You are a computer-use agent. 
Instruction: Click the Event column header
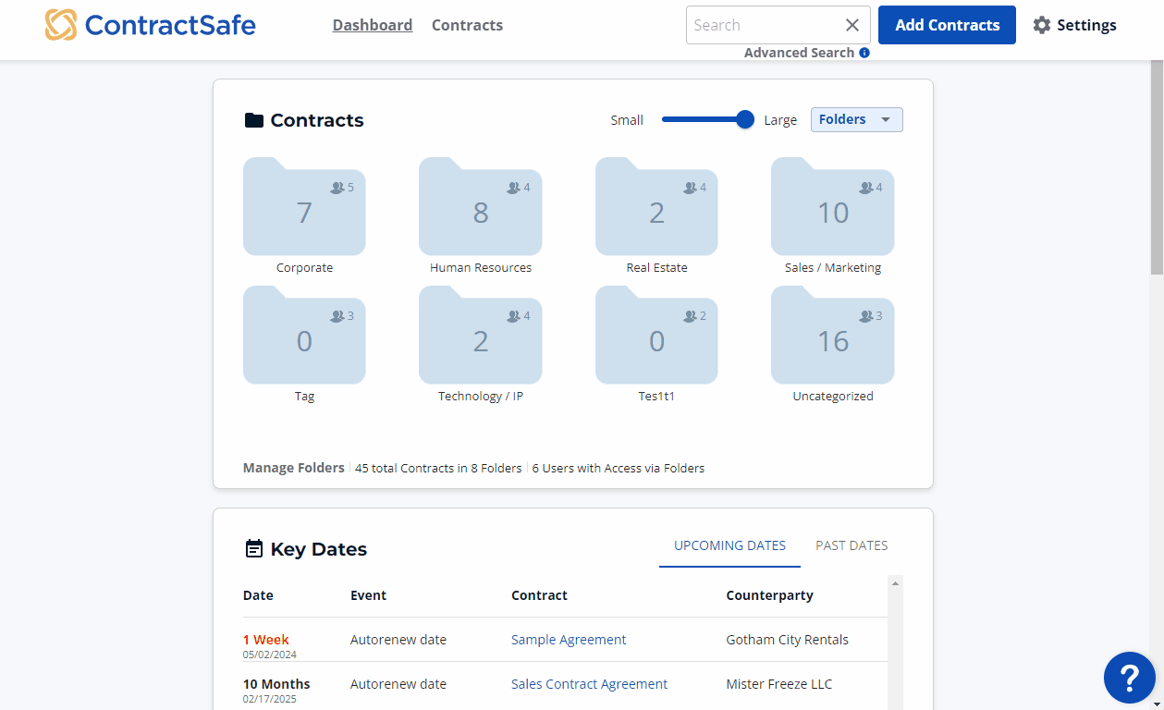tap(368, 595)
